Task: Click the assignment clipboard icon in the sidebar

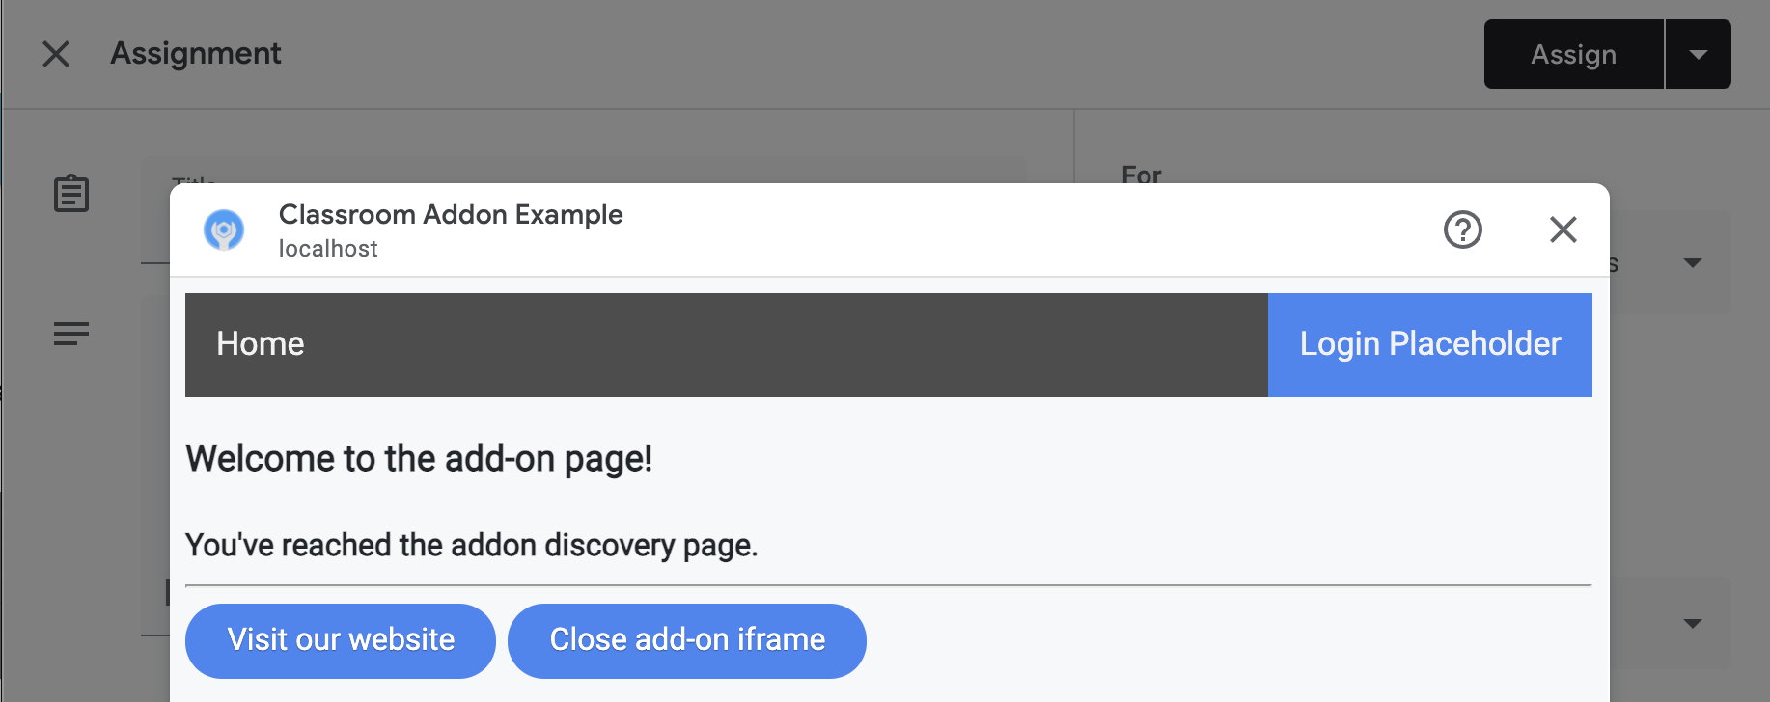Action: [71, 193]
